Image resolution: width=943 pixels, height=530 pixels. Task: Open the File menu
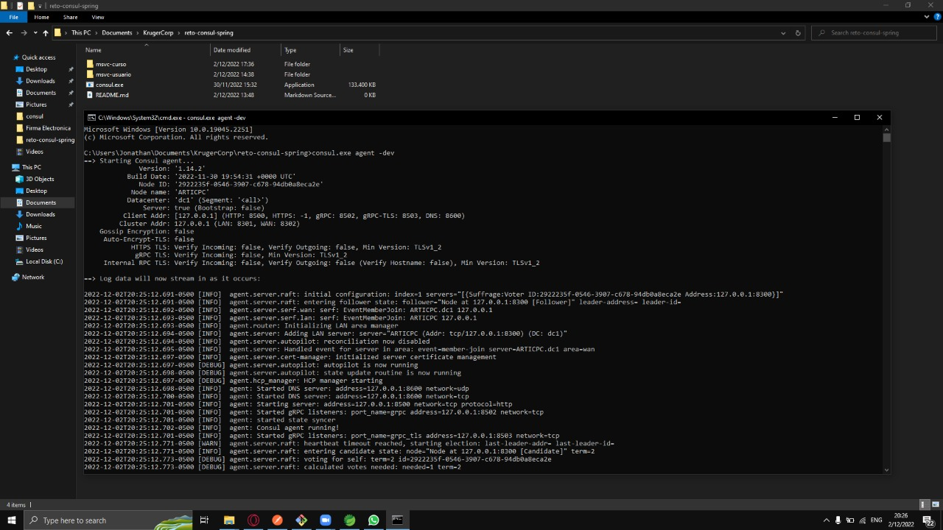tap(13, 17)
